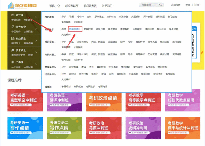Expand the 统考专业 chevron arrow
Image resolution: width=205 pixels, height=146 pixels.
click(36, 29)
